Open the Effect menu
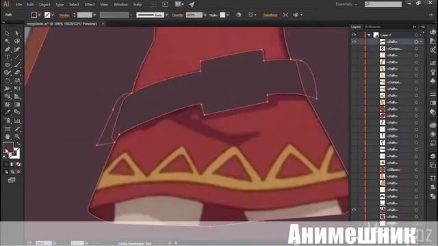Viewport: 438px width, 246px height. [90, 5]
